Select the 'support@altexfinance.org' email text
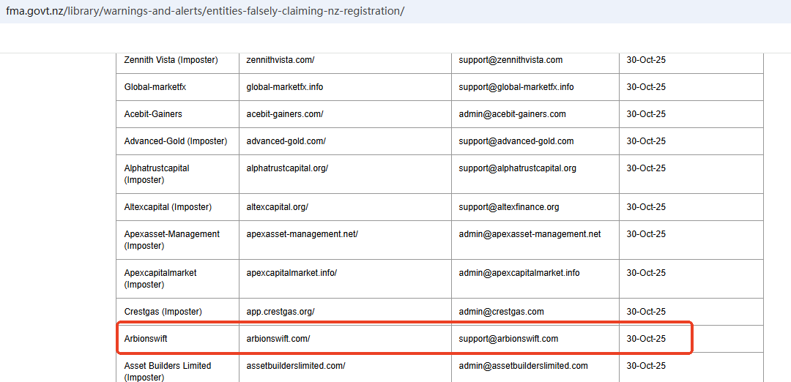 (508, 207)
